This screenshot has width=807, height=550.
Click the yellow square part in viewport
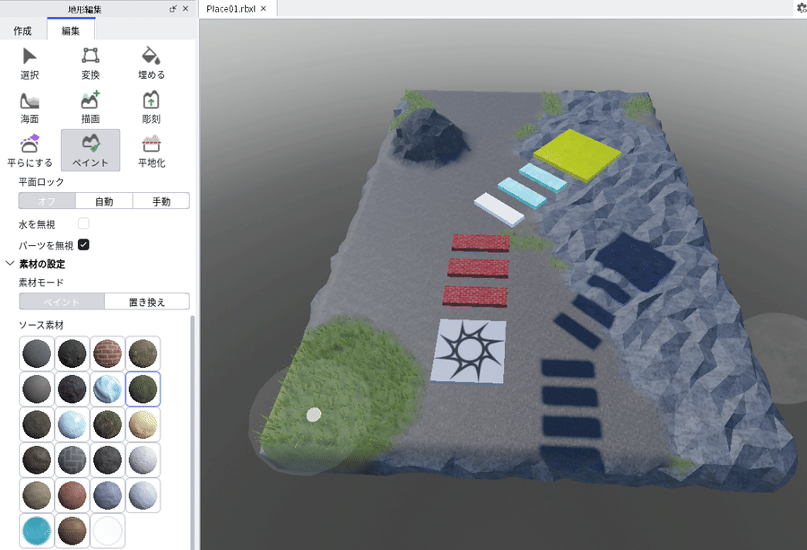(577, 155)
